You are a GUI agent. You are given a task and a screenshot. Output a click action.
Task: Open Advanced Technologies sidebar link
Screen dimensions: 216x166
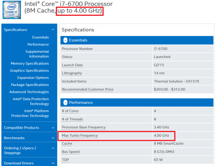click(29, 92)
